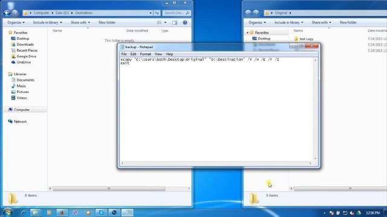The image size is (387, 217).
Task: Open File Explorer from the taskbar
Action: 36,212
